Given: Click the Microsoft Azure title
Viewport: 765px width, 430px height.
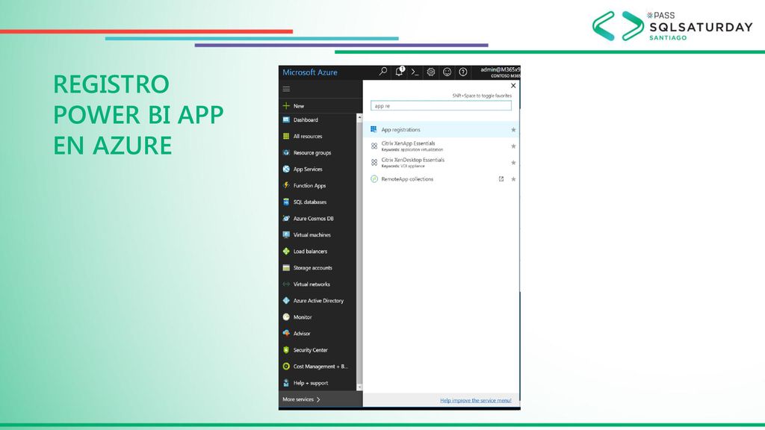Looking at the screenshot, I should tap(310, 72).
